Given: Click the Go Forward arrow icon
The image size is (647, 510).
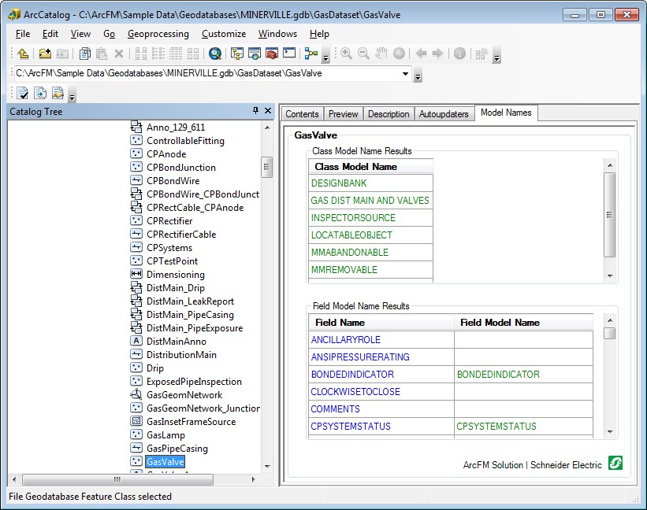Looking at the screenshot, I should pyautogui.click(x=437, y=54).
